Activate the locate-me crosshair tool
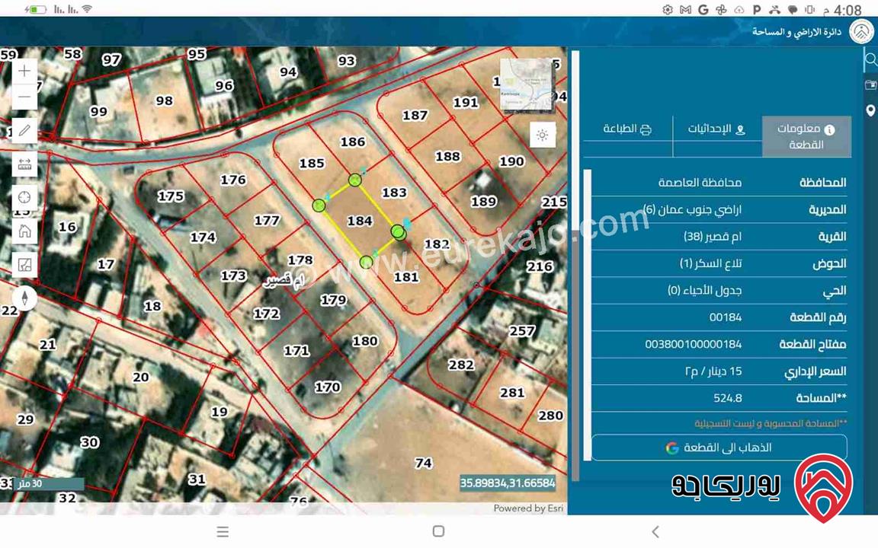Image resolution: width=878 pixels, height=548 pixels. pos(24,198)
